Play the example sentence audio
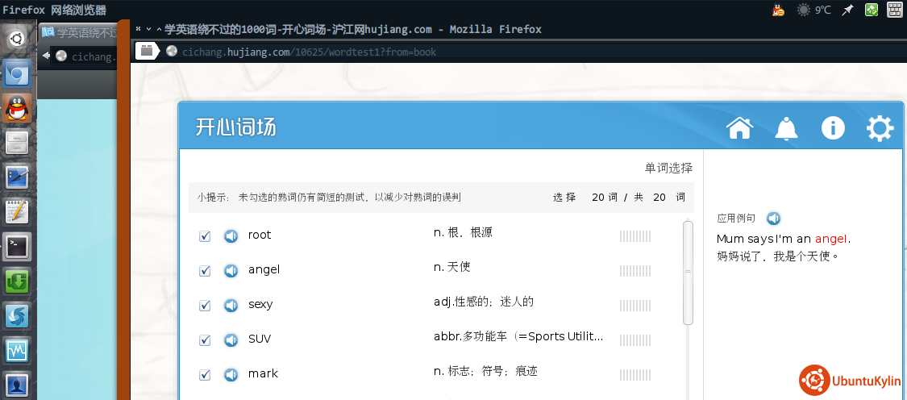Image resolution: width=907 pixels, height=400 pixels. [x=773, y=219]
